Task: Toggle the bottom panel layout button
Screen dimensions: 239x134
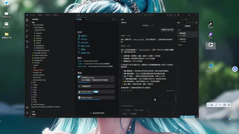Action: [x=175, y=15]
